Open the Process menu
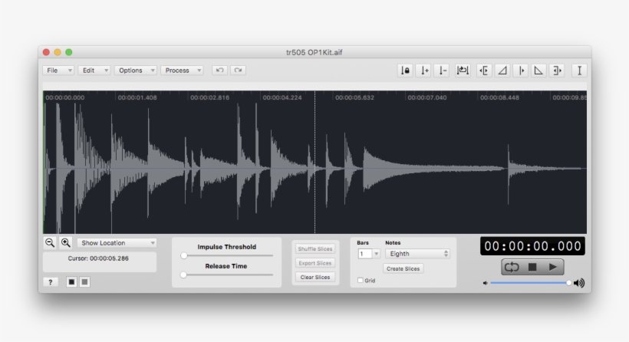 tap(182, 71)
